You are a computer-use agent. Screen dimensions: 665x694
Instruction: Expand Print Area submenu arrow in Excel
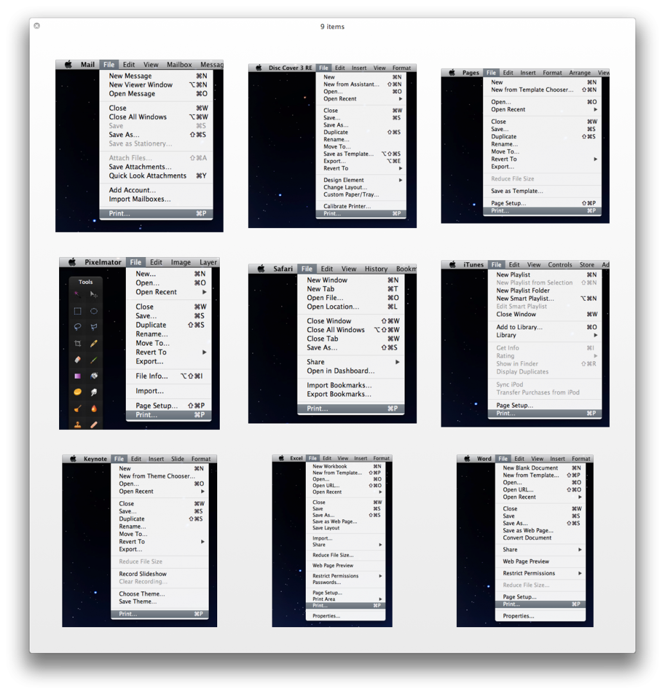pos(380,600)
